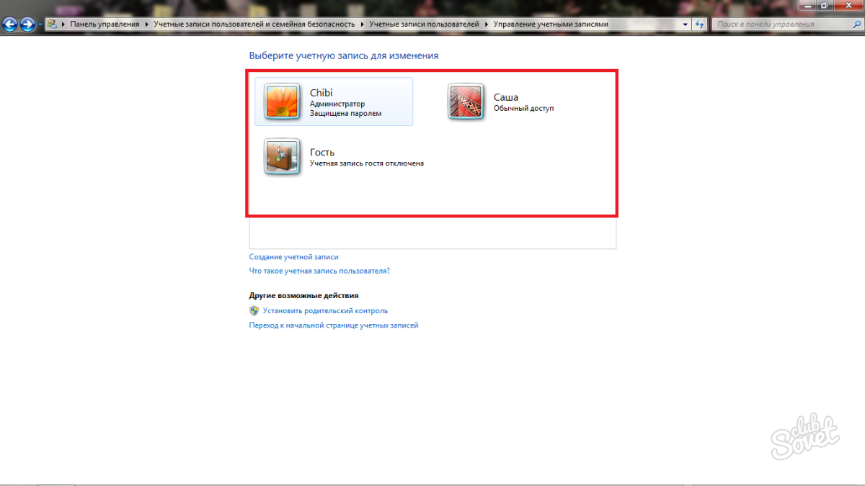This screenshot has width=865, height=486.
Task: Click the Гость guest suitcase icon
Action: pyautogui.click(x=281, y=156)
